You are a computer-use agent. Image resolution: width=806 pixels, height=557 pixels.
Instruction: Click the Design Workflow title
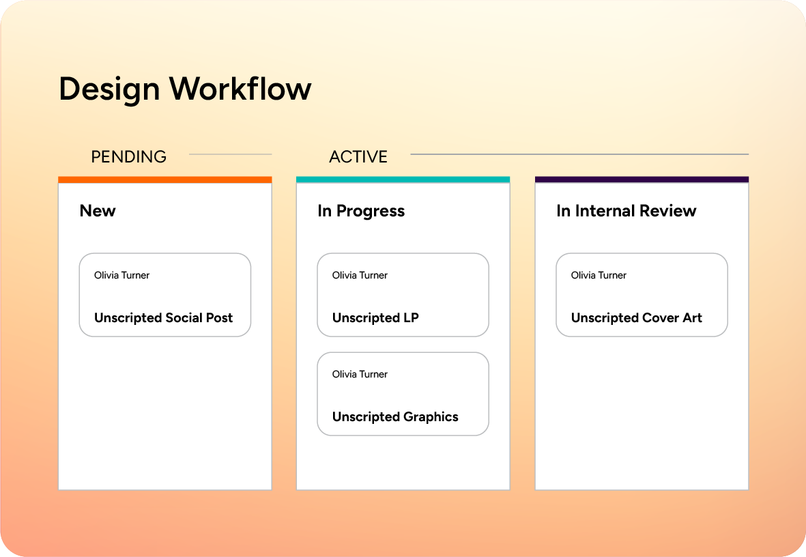click(185, 89)
